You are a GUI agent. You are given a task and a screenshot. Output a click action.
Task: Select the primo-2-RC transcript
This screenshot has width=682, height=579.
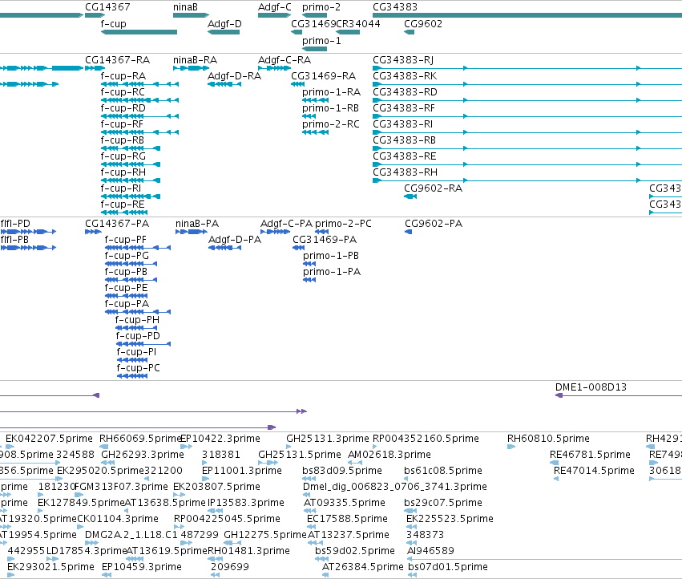[315, 132]
